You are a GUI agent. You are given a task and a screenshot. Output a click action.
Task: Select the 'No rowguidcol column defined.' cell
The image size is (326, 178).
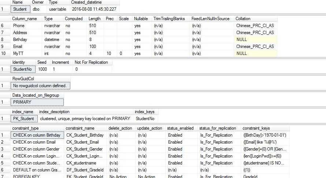40,86
